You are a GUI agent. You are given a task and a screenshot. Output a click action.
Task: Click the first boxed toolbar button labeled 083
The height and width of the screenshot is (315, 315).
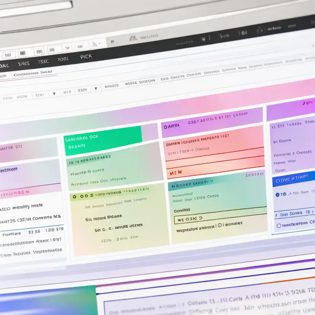[8, 55]
